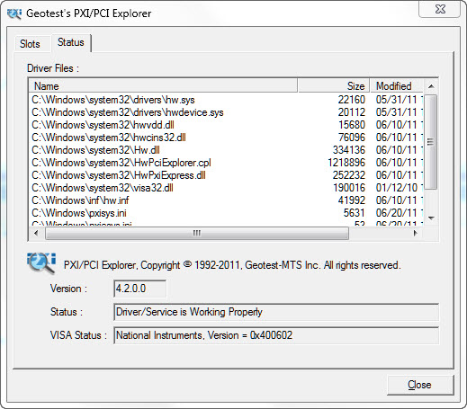Select the hwcins32.dll file row
Viewport: 467px width, 409px height.
[227, 138]
